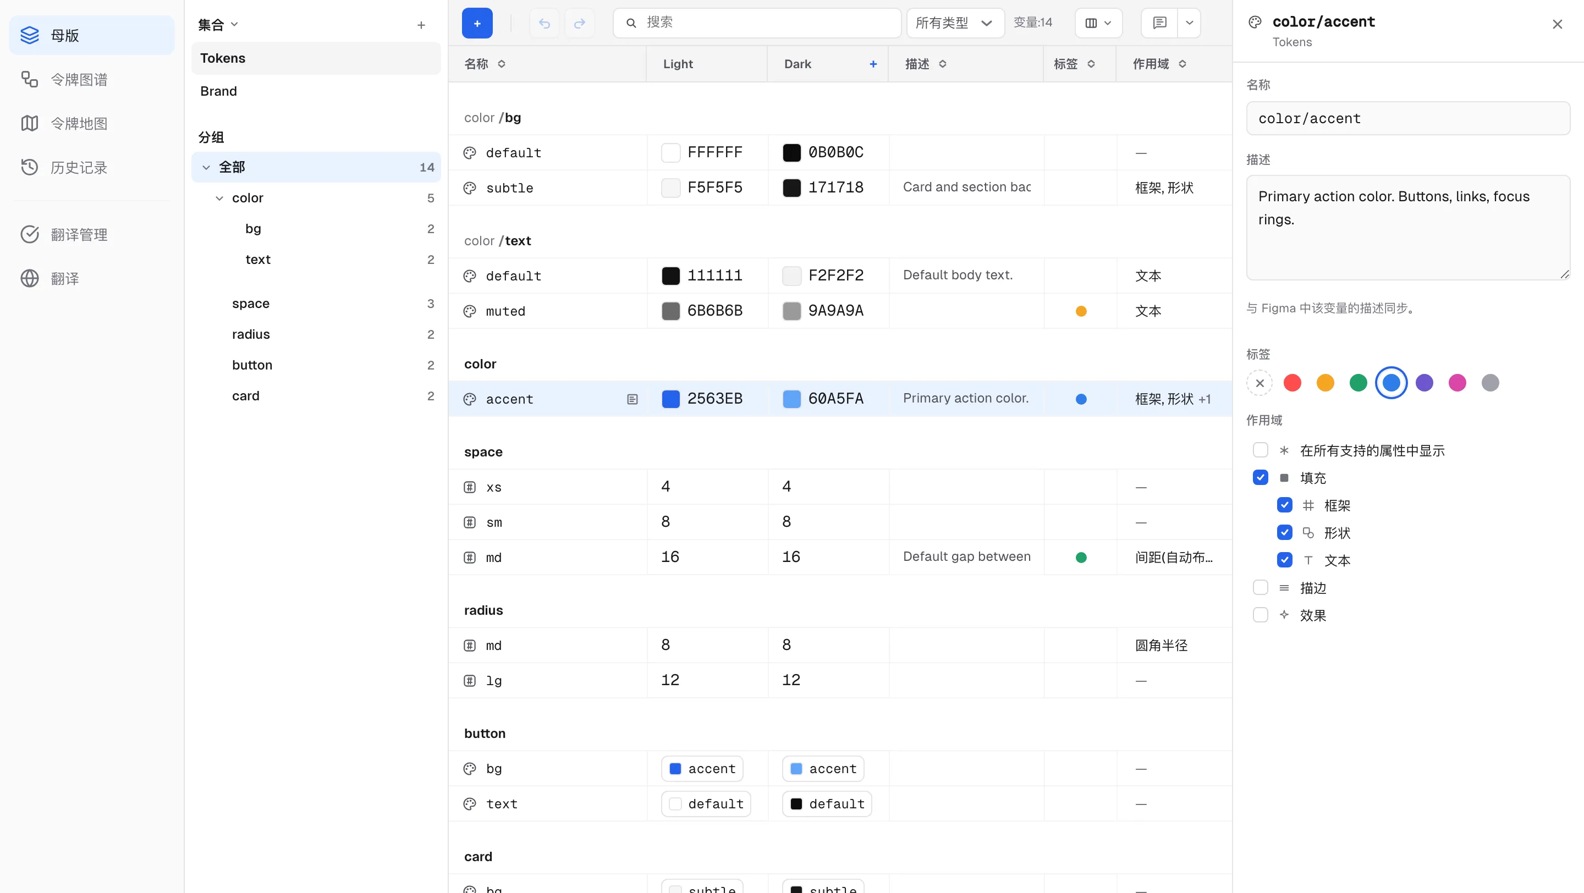Sort by 描述 column arrows
The image size is (1584, 893).
[943, 64]
